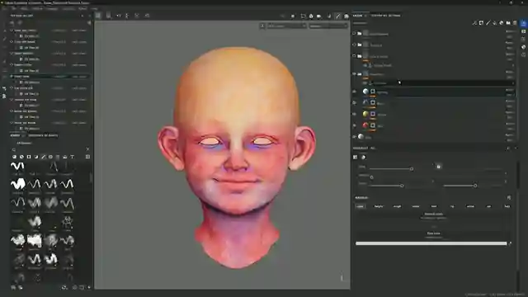Click the eyedropper icon beside base color bar
The width and height of the screenshot is (528, 297).
510,243
